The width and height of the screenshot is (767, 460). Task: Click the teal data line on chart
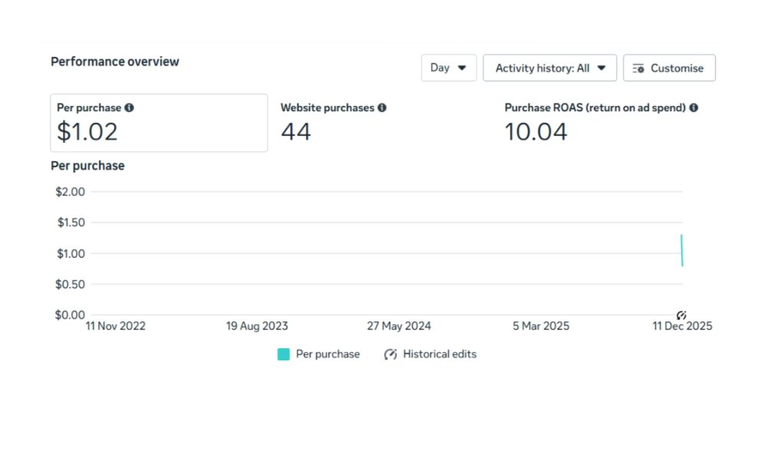pyautogui.click(x=682, y=251)
